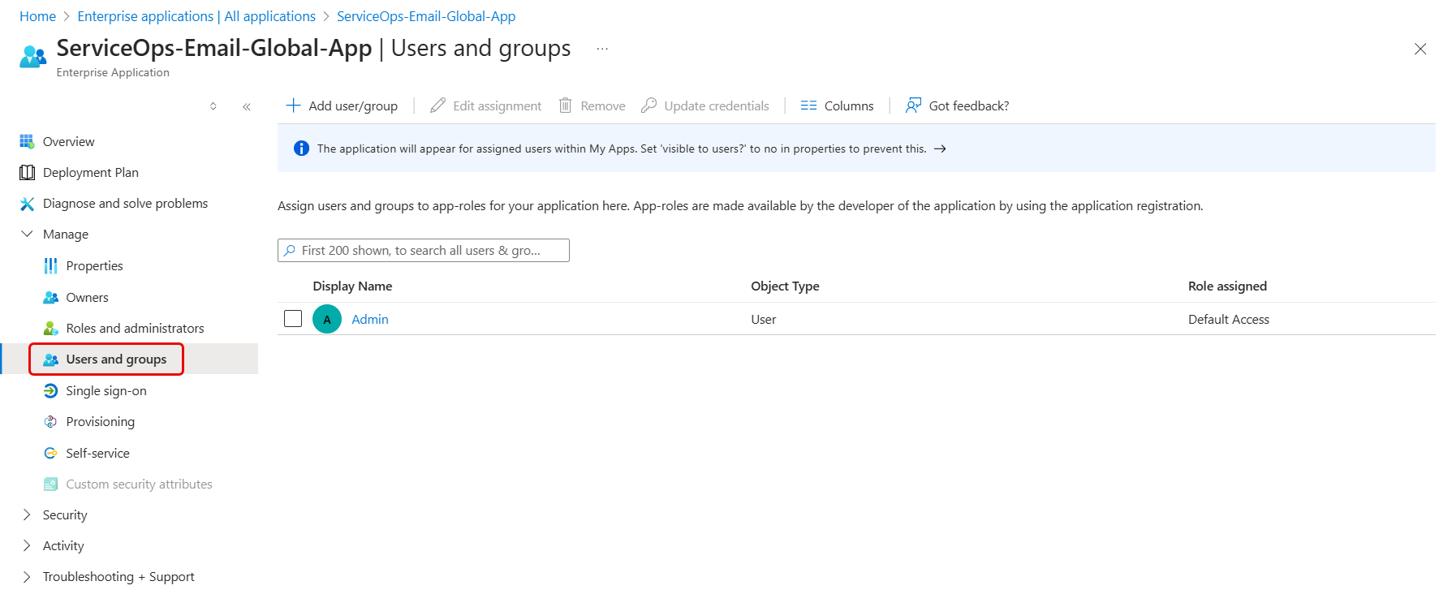Expand the Security section

pos(27,515)
